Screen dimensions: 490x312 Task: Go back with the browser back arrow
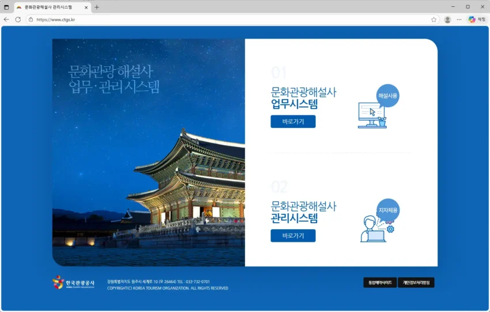tap(6, 20)
